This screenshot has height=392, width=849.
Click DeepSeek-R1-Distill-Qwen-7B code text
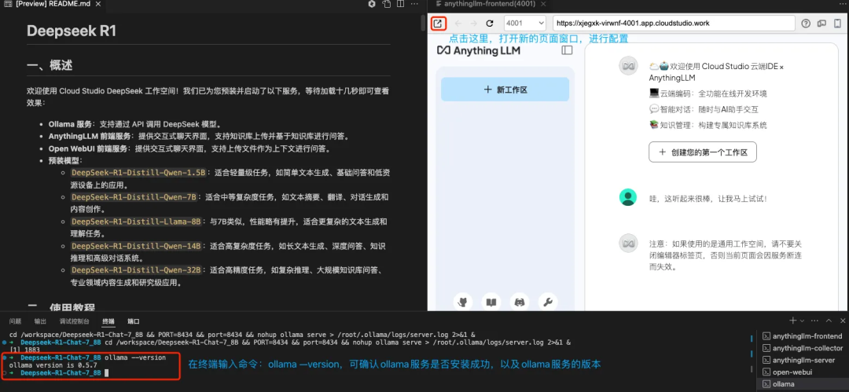[x=134, y=197]
